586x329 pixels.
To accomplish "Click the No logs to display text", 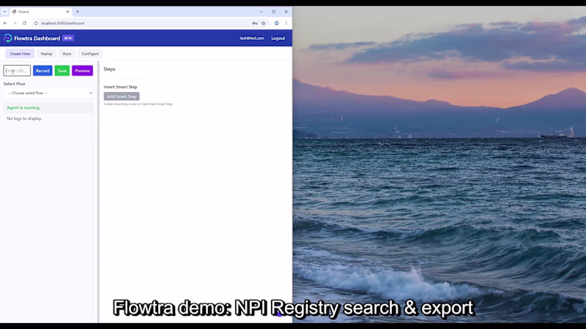I will pyautogui.click(x=24, y=118).
